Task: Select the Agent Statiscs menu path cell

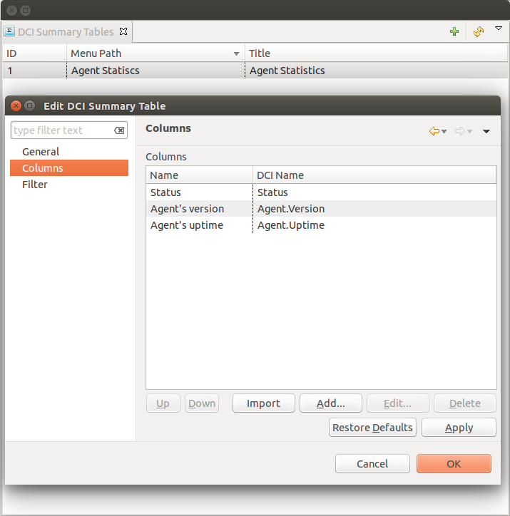Action: coord(155,71)
